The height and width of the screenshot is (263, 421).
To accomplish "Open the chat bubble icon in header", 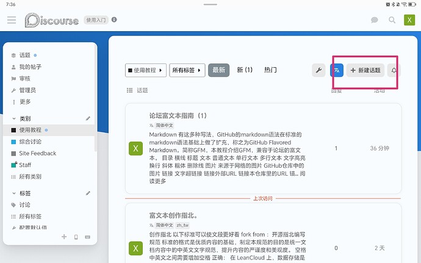I will pyautogui.click(x=374, y=20).
